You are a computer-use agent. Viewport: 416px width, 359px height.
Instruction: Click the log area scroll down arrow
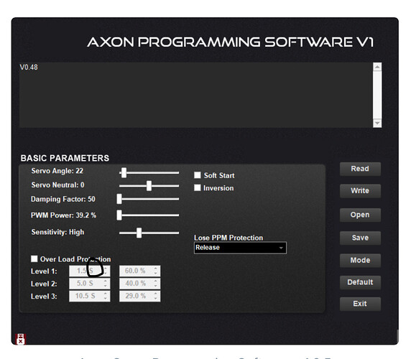click(377, 123)
